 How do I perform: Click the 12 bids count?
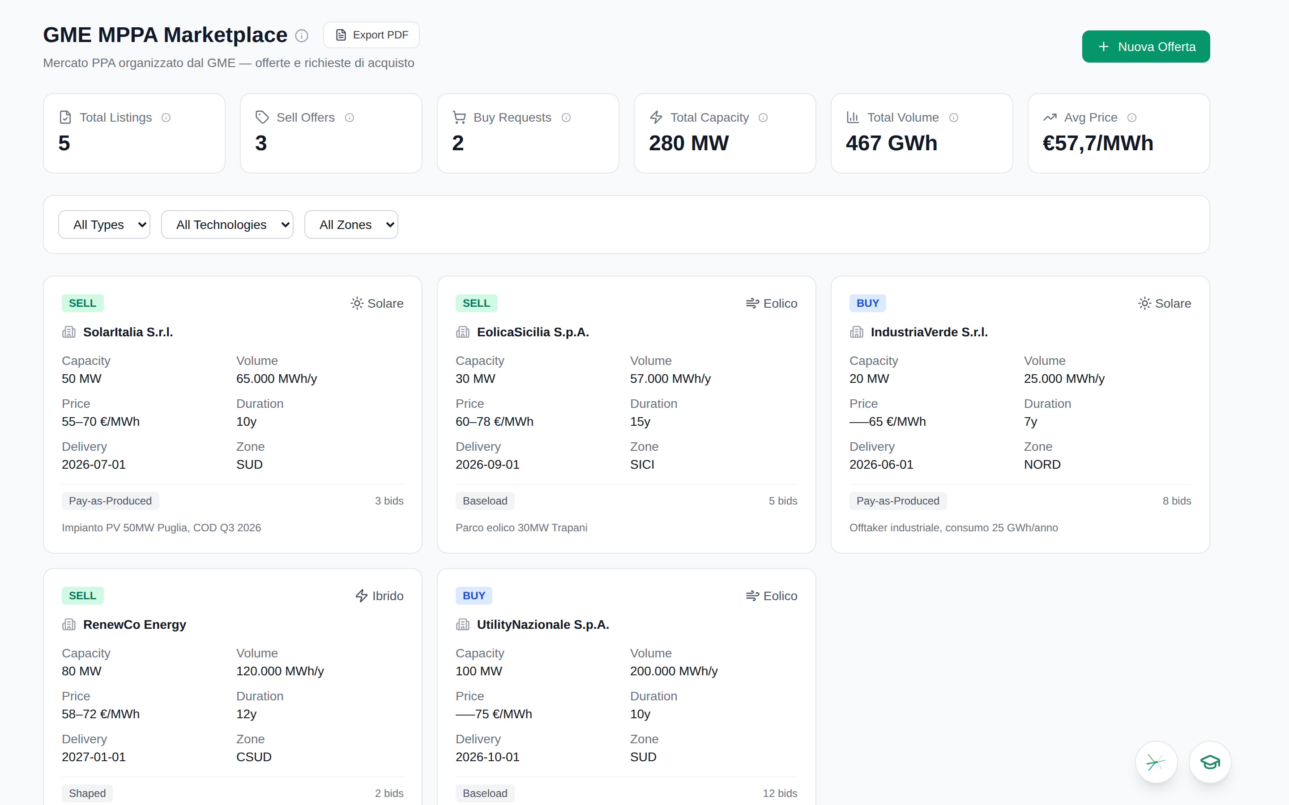[780, 793]
